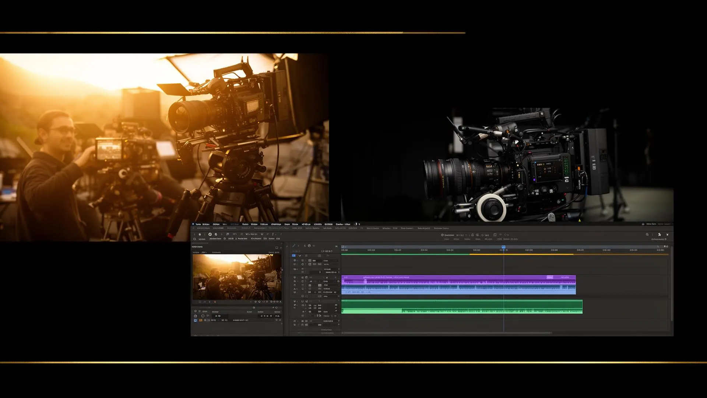
Task: Click the magnifier search icon in the editor
Action: (647, 234)
